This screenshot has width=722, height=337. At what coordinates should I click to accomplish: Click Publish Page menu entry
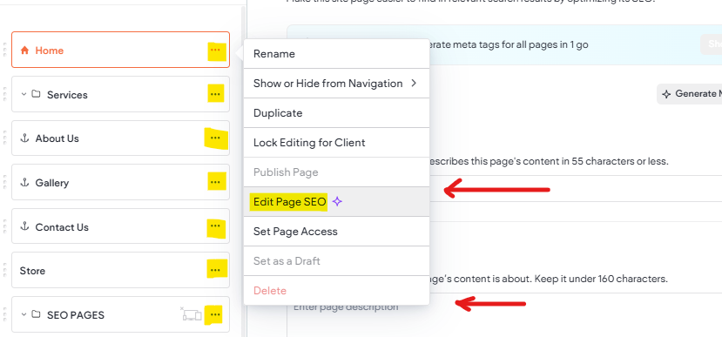tap(336, 172)
